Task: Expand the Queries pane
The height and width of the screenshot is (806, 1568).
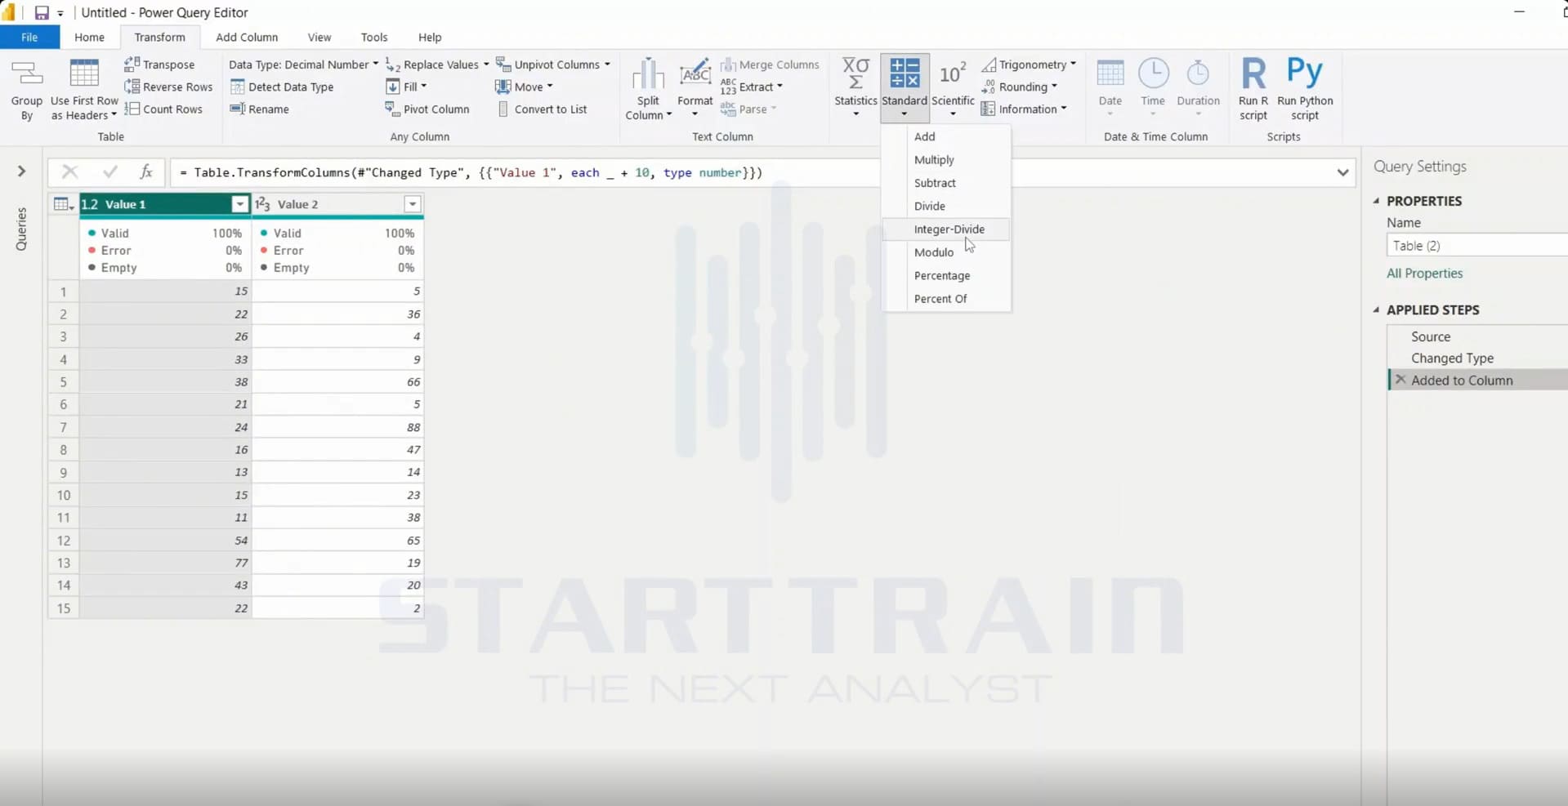Action: 22,171
